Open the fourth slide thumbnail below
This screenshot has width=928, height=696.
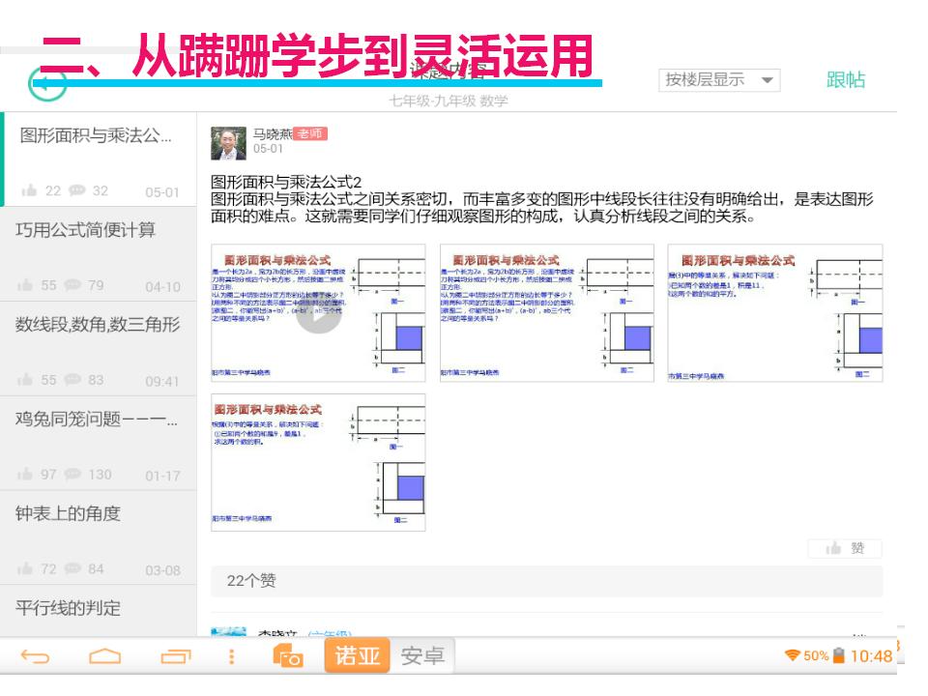318,462
